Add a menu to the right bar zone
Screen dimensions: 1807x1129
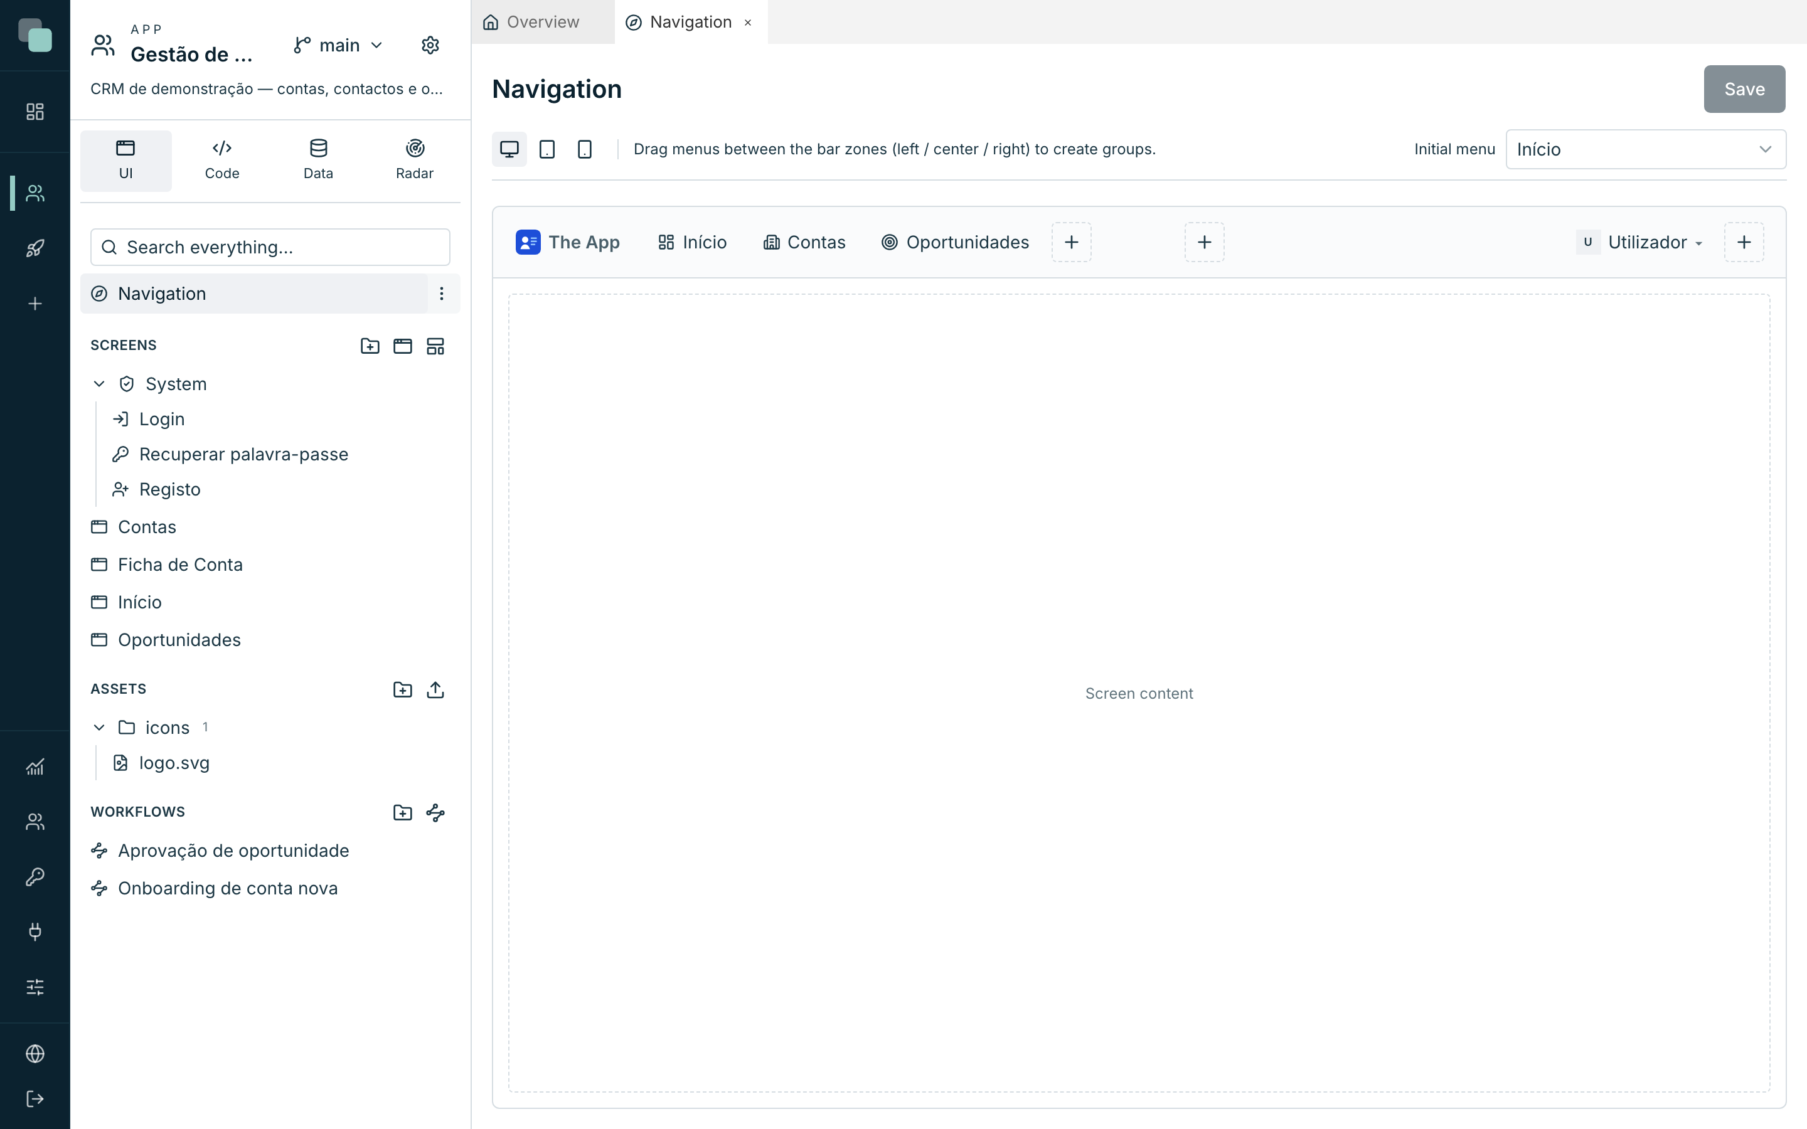point(1744,242)
